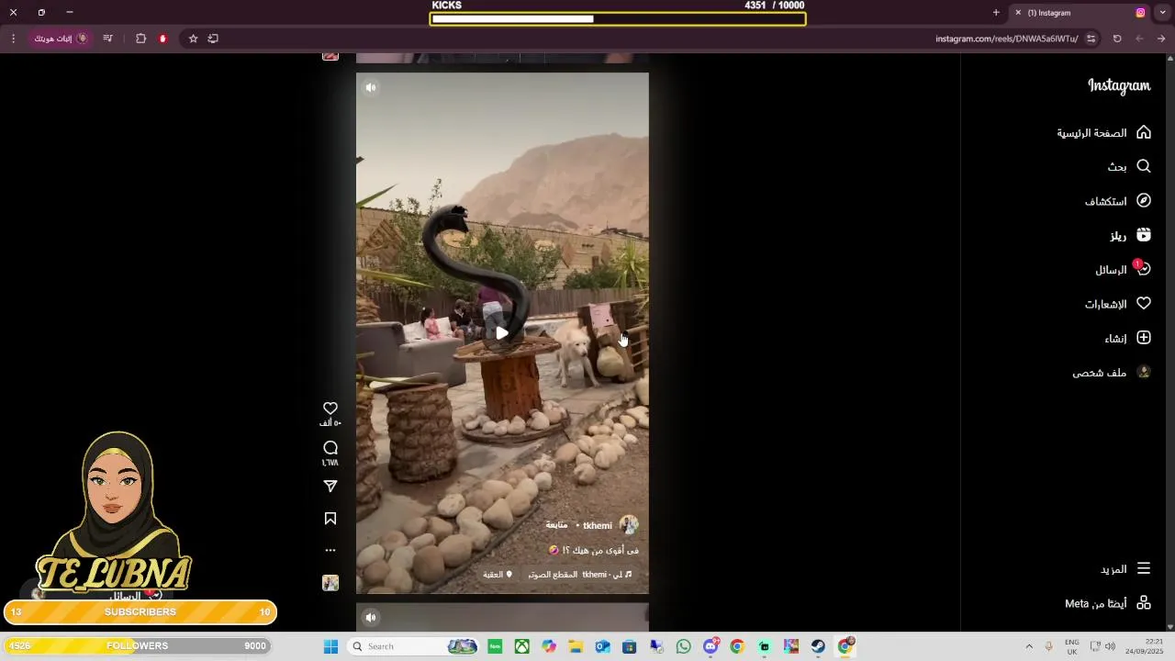The image size is (1175, 661).
Task: Open Discord from the taskbar
Action: 711,646
